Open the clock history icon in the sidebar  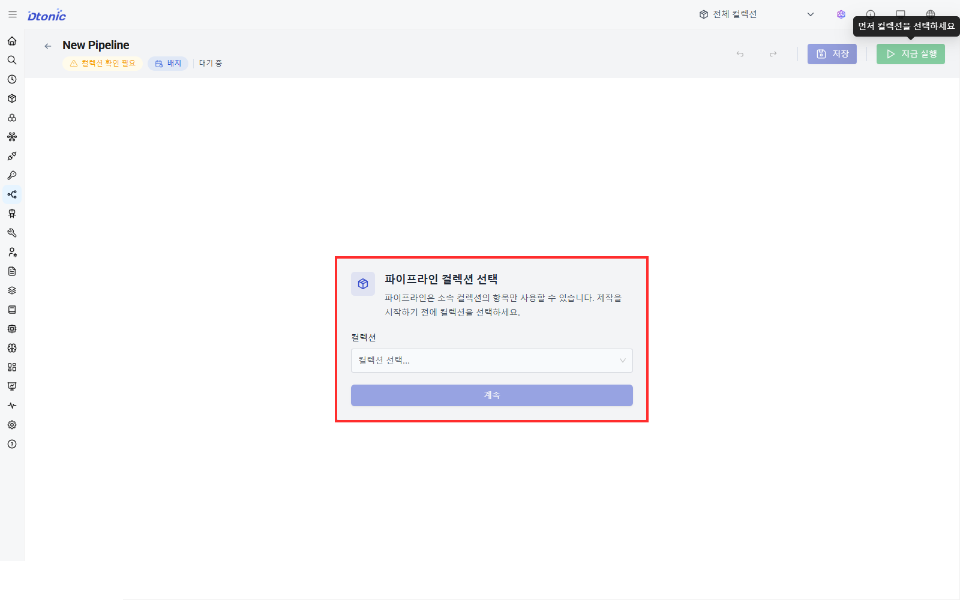[x=12, y=79]
